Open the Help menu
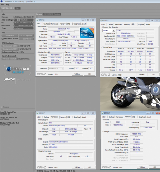The width and height of the screenshot is (160, 172). pos(7,4)
